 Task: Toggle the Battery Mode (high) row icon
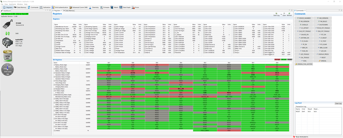[x=55, y=65]
